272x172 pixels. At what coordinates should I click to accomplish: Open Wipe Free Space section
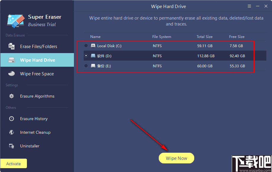[x=37, y=74]
